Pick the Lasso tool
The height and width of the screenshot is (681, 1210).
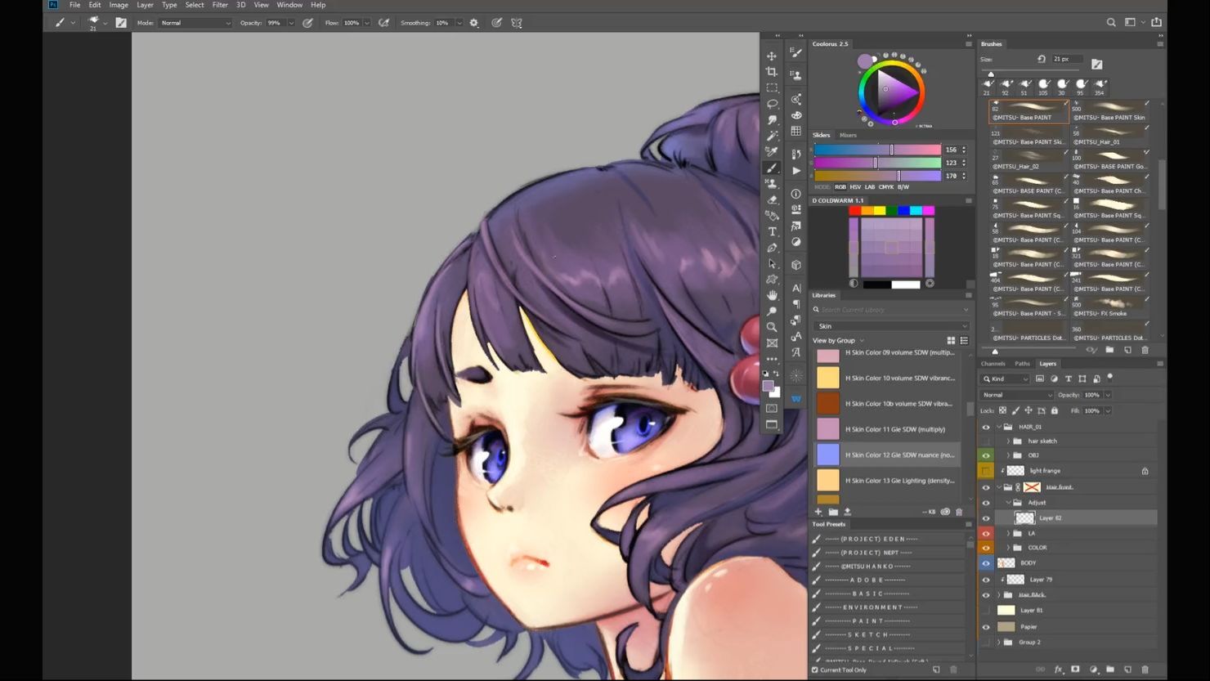click(771, 104)
